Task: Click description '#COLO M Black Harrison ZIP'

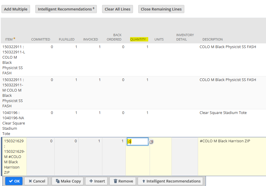Action: pos(225,141)
